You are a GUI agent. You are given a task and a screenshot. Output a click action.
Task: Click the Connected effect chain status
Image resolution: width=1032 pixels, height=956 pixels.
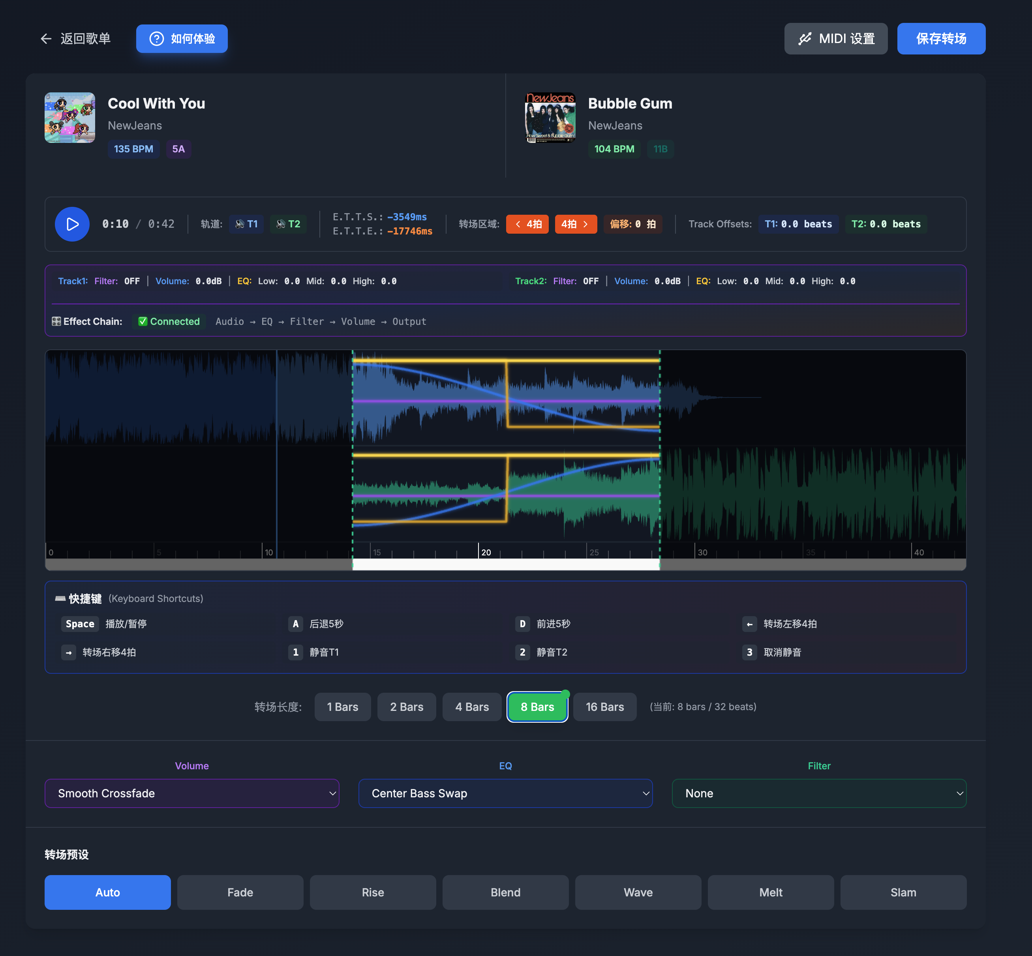[x=169, y=321]
